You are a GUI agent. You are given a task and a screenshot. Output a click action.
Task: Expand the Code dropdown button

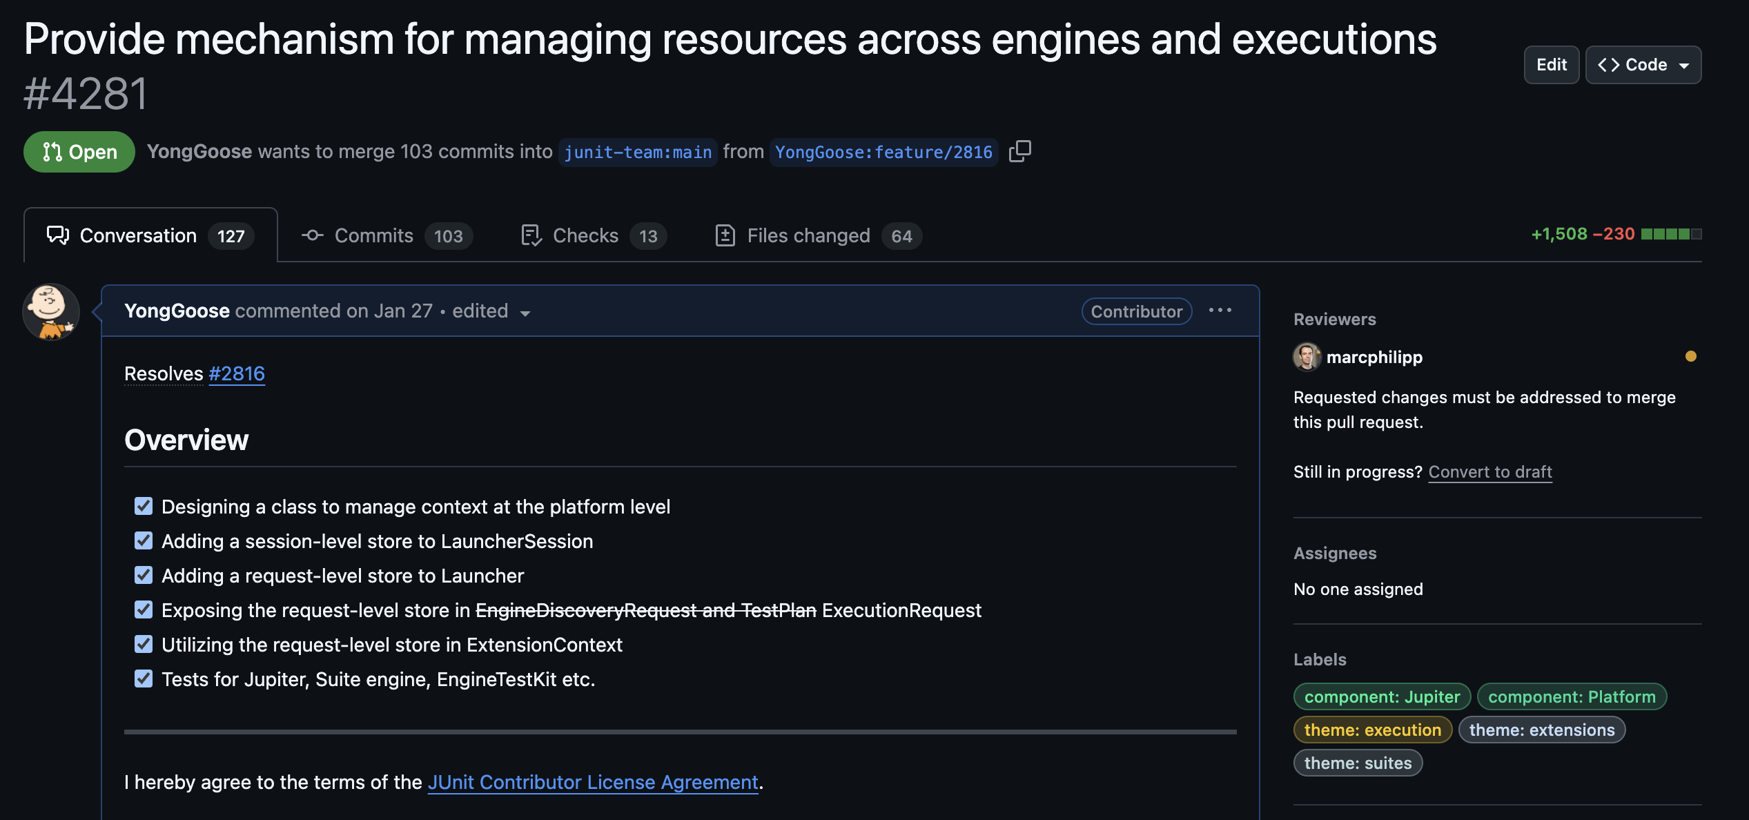coord(1643,65)
